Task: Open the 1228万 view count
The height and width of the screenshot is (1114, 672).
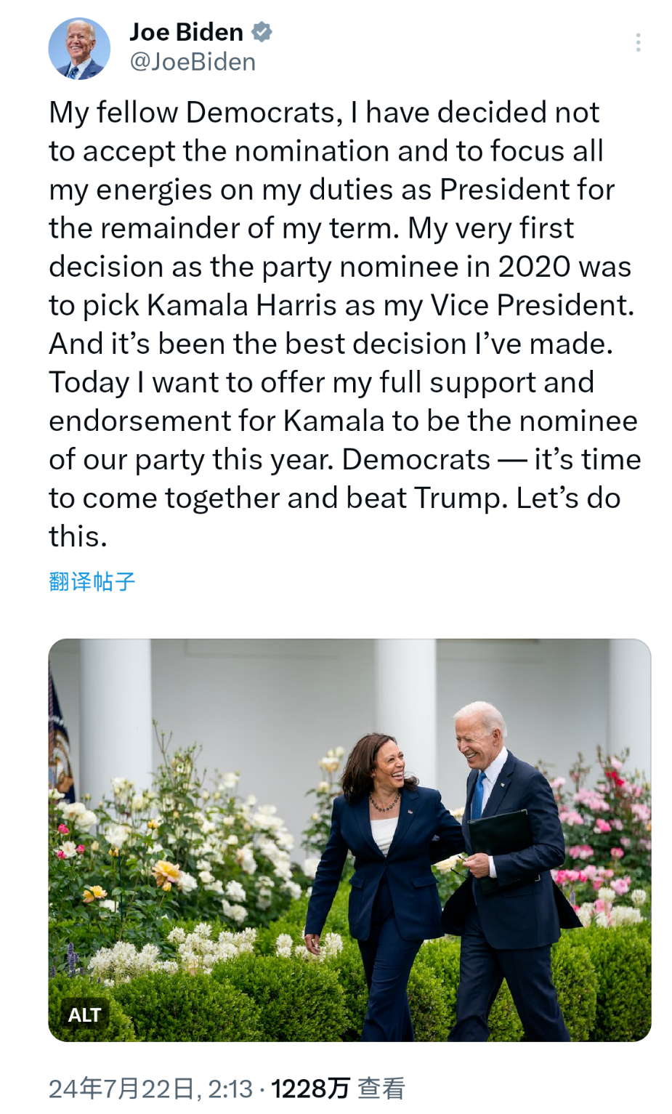Action: click(x=310, y=1089)
